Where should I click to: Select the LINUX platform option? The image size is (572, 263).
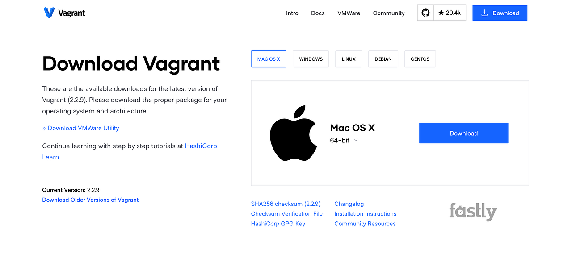tap(349, 58)
